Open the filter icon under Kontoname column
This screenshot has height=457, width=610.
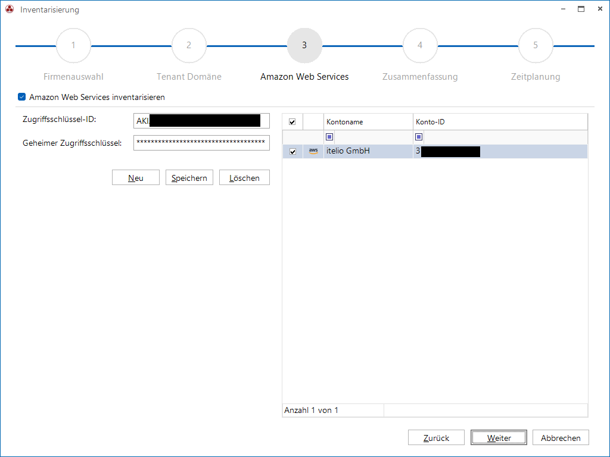[x=329, y=137]
